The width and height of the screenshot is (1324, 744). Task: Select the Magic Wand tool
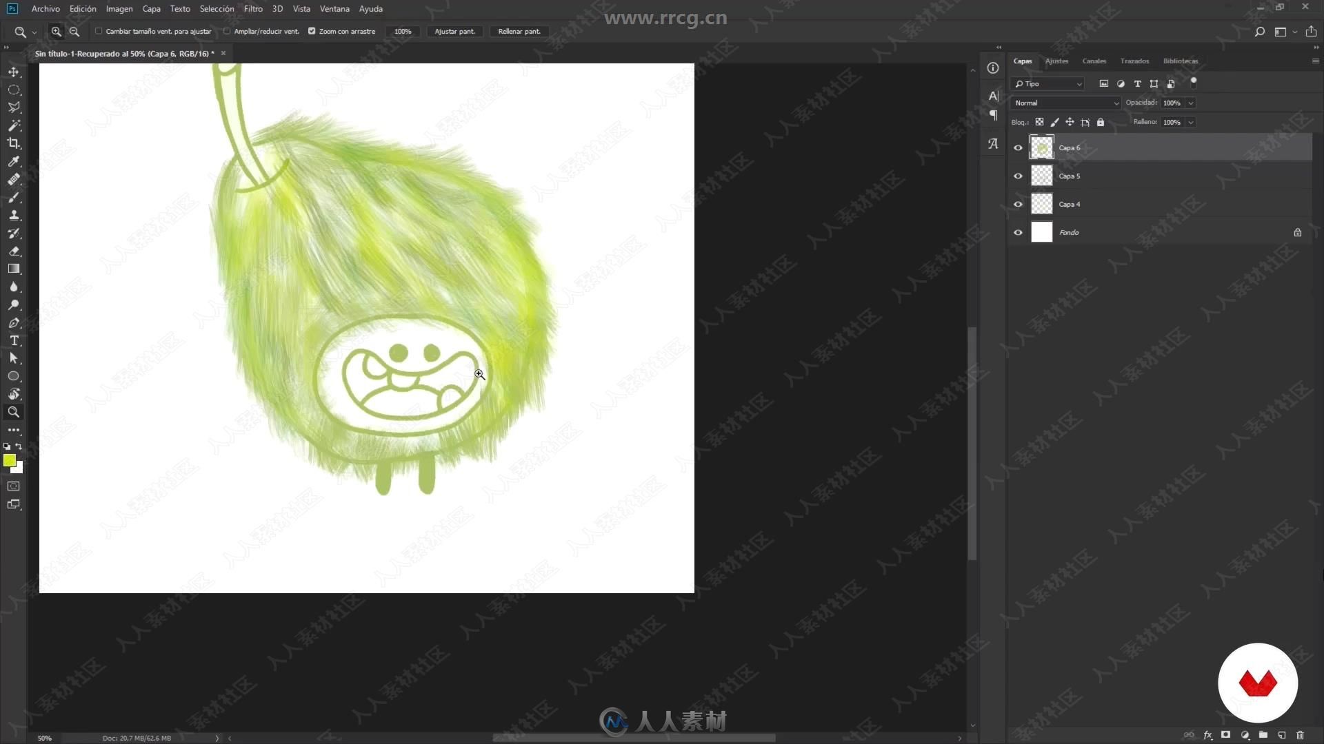coord(14,125)
